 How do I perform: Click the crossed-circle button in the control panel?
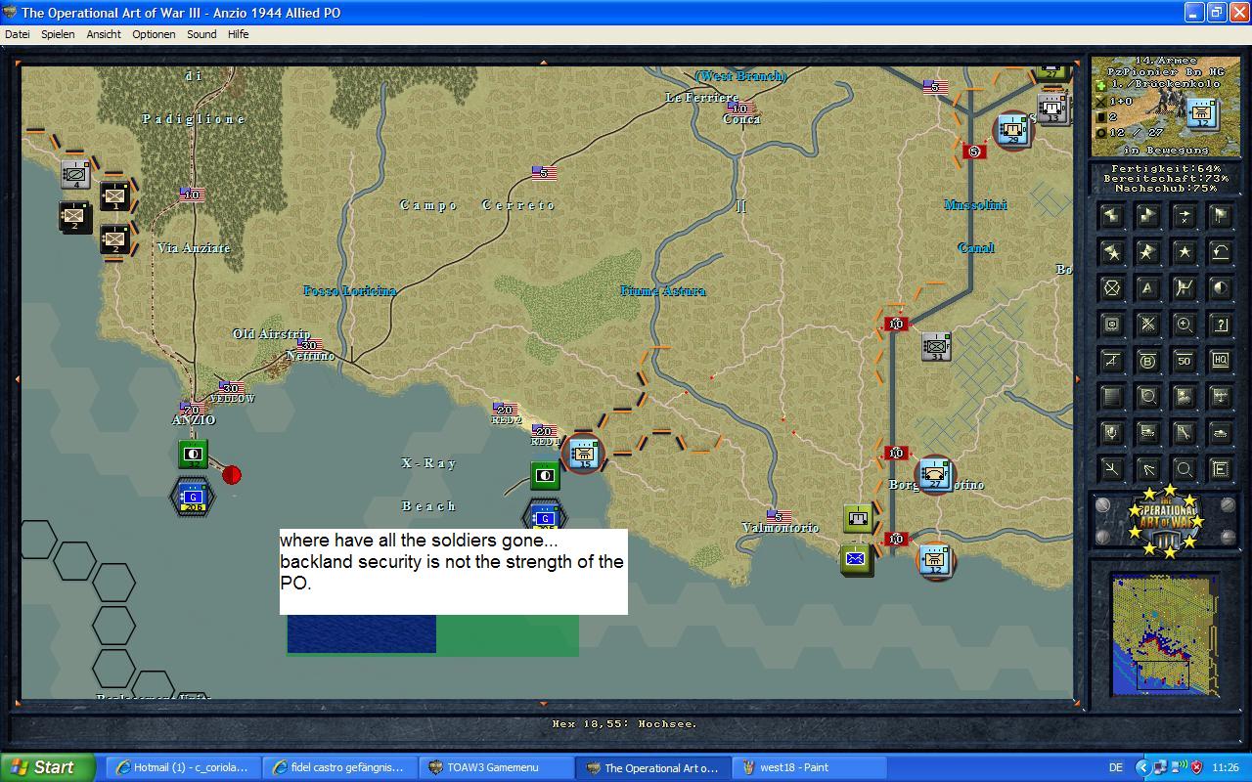pos(1111,288)
